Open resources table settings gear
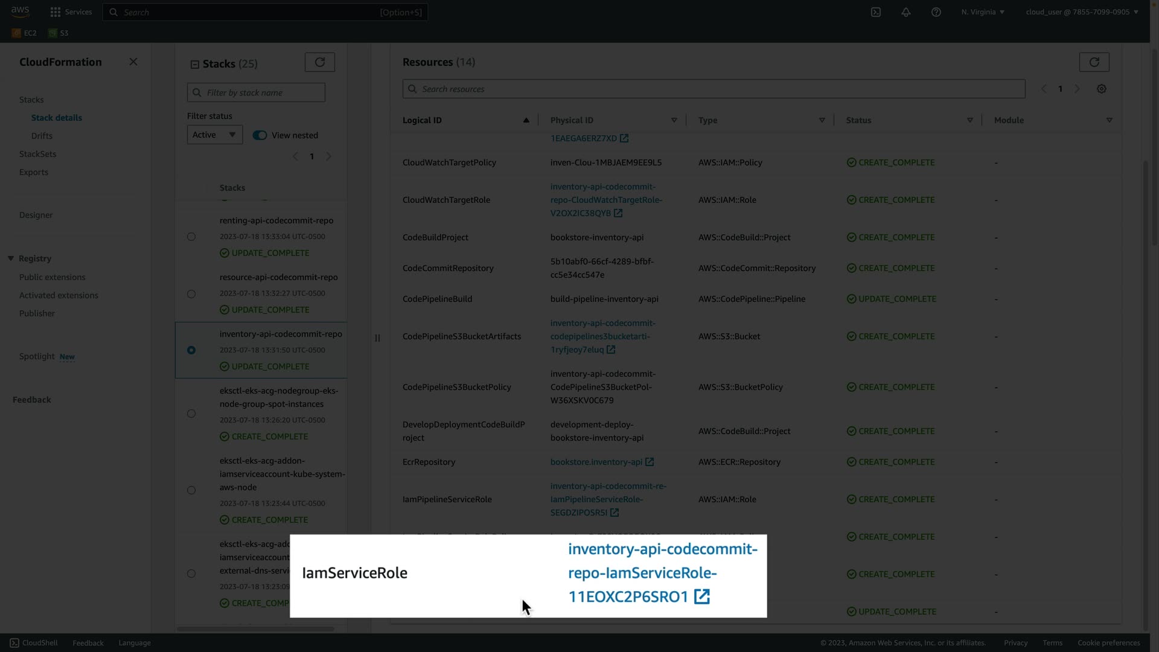The height and width of the screenshot is (652, 1159). [x=1101, y=89]
